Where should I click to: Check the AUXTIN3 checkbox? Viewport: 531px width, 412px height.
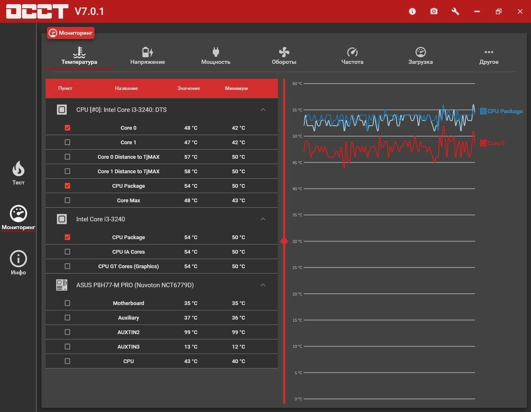point(68,347)
